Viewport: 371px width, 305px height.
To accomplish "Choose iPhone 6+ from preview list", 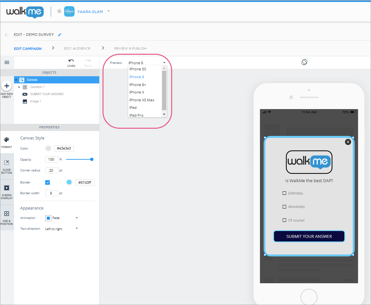I will (138, 85).
